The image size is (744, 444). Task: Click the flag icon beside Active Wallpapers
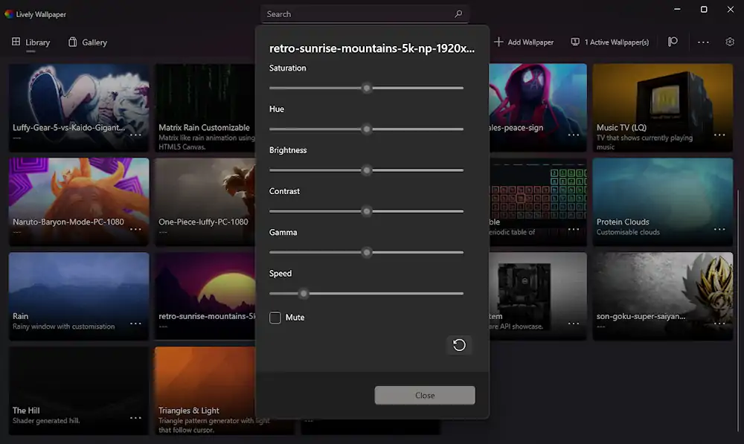click(673, 42)
